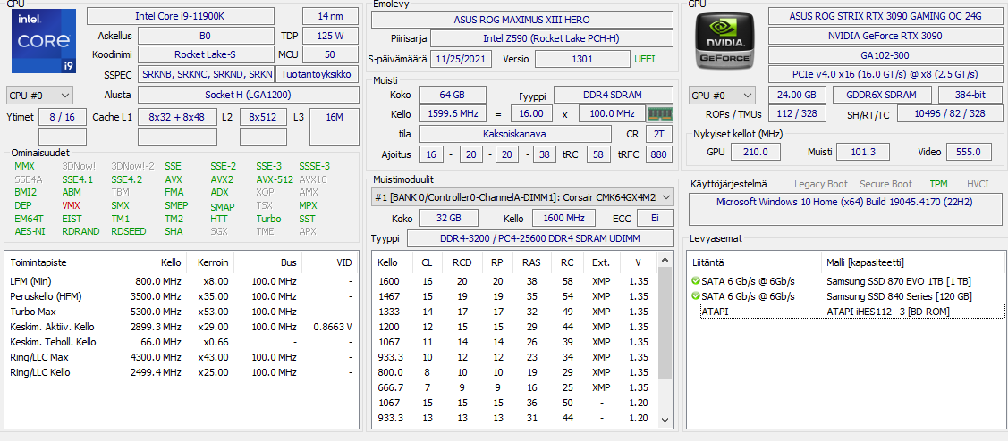The height and width of the screenshot is (441, 1008).
Task: Click the memory size 64 GB field
Action: 453,95
